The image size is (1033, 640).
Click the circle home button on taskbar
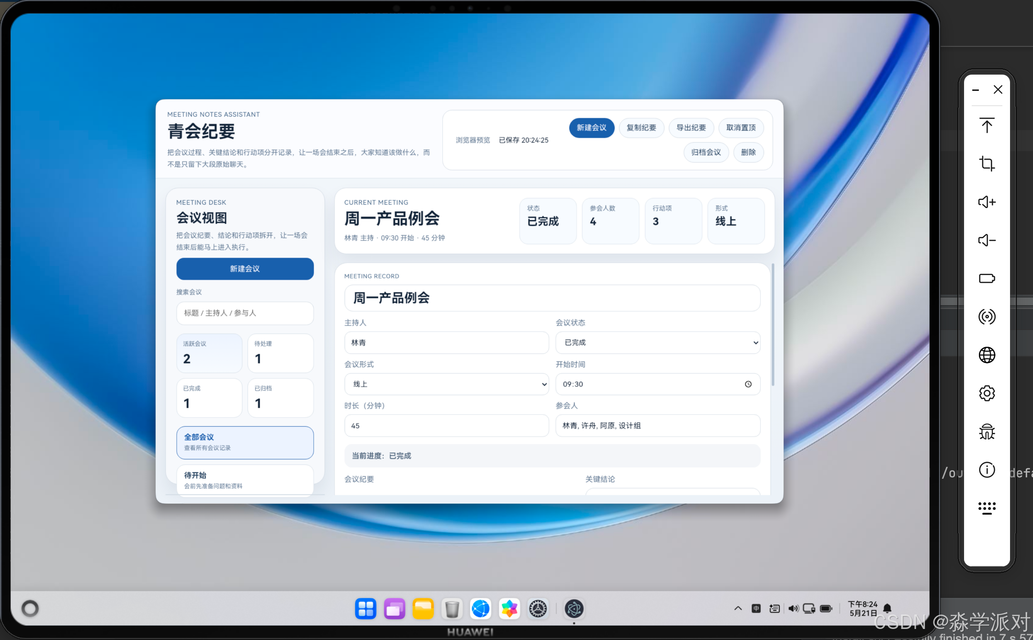coord(30,608)
